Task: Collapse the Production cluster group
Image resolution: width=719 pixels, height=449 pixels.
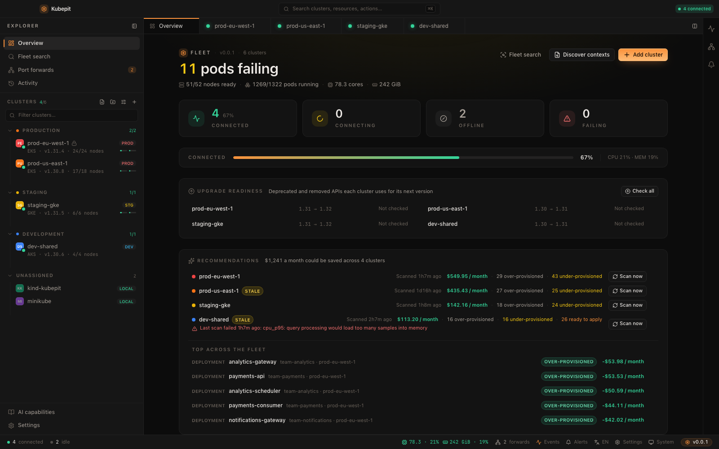Action: pyautogui.click(x=10, y=131)
